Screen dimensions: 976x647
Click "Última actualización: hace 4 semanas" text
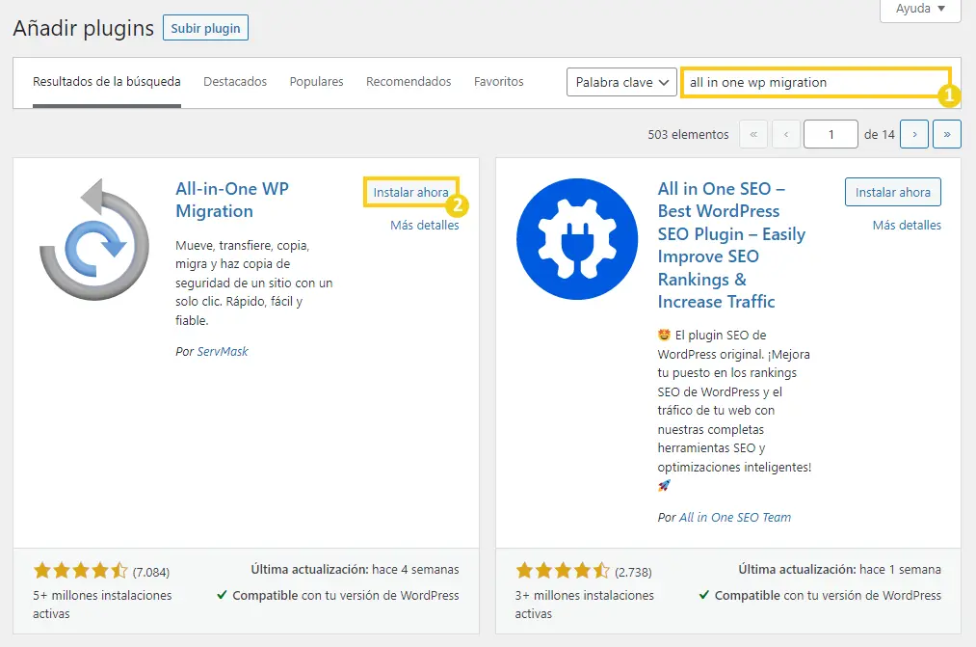pyautogui.click(x=355, y=569)
